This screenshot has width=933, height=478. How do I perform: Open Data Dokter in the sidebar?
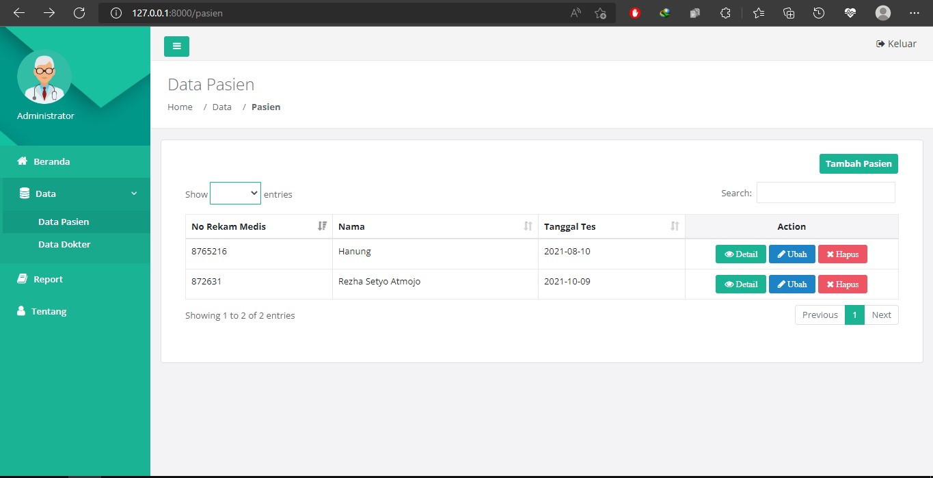click(64, 244)
